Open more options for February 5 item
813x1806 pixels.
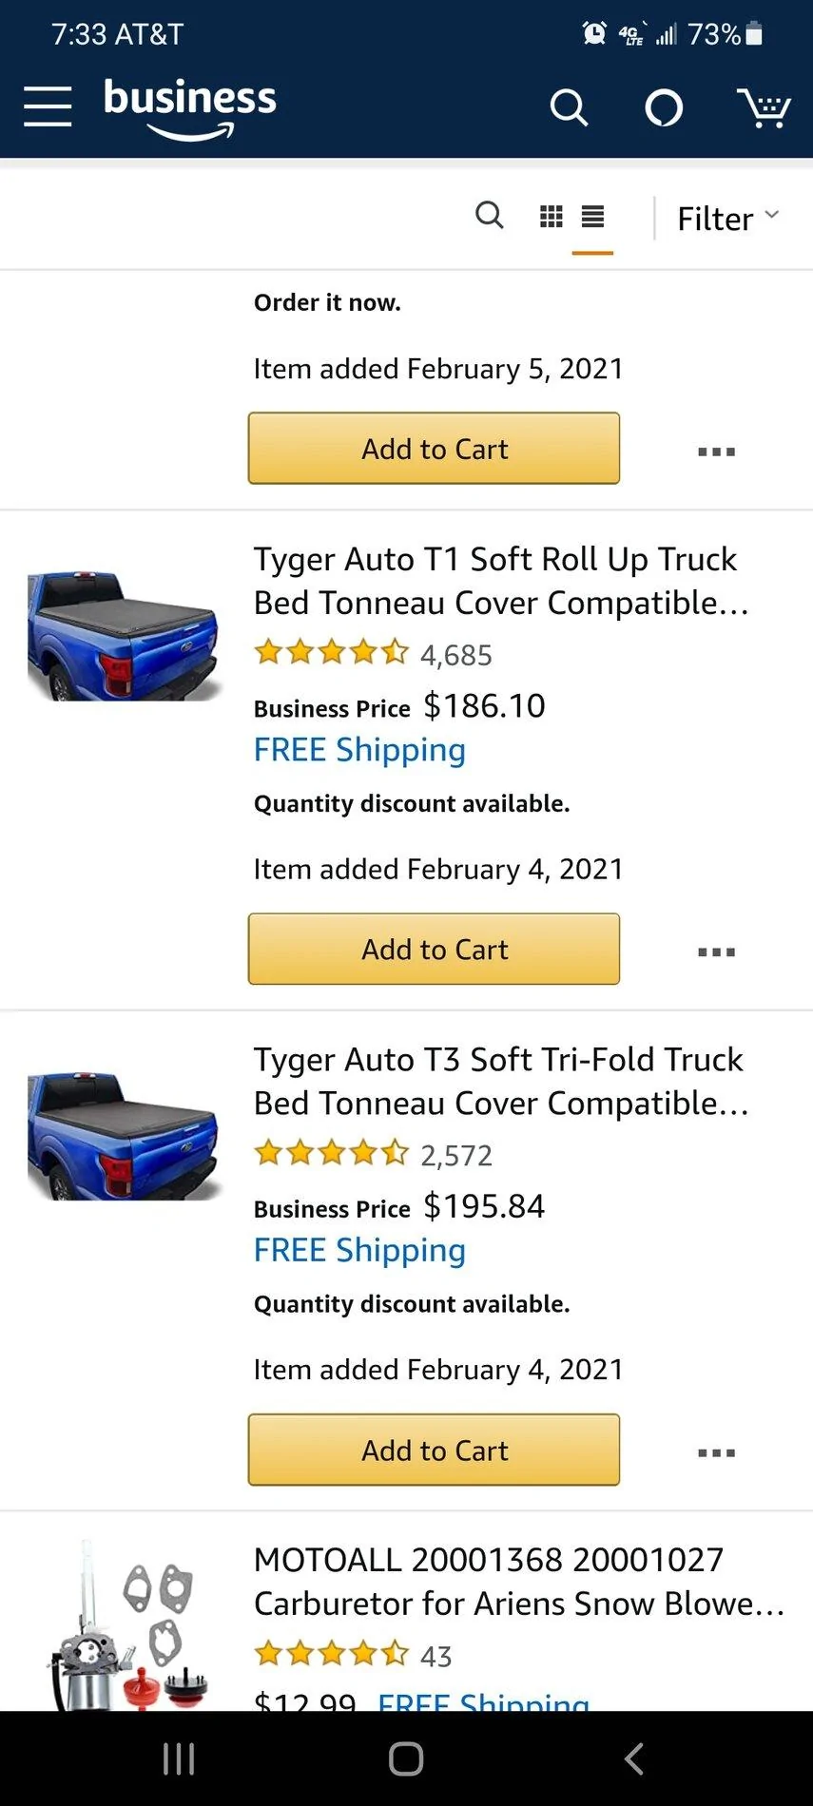coord(716,451)
